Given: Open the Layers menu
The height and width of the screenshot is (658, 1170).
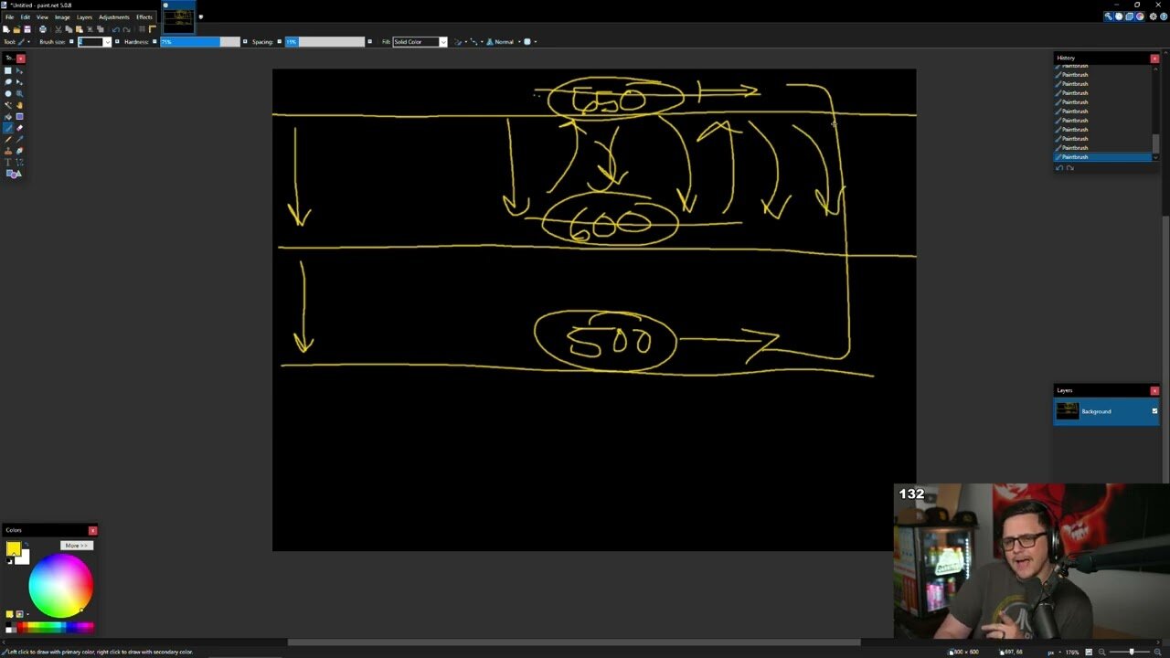Looking at the screenshot, I should click(x=84, y=17).
